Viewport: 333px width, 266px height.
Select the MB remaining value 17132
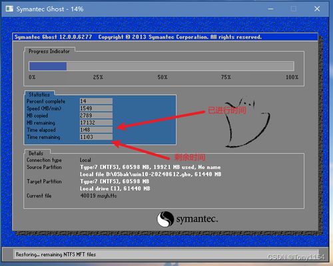click(x=96, y=122)
